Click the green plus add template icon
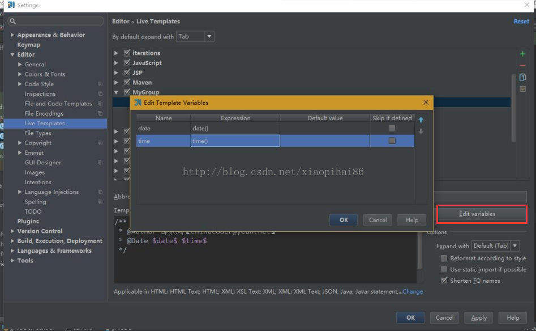This screenshot has height=331, width=536. click(x=522, y=54)
